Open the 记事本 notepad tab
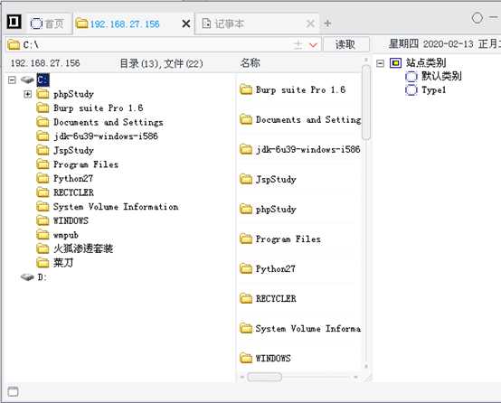Image resolution: width=501 pixels, height=403 pixels. [x=229, y=23]
